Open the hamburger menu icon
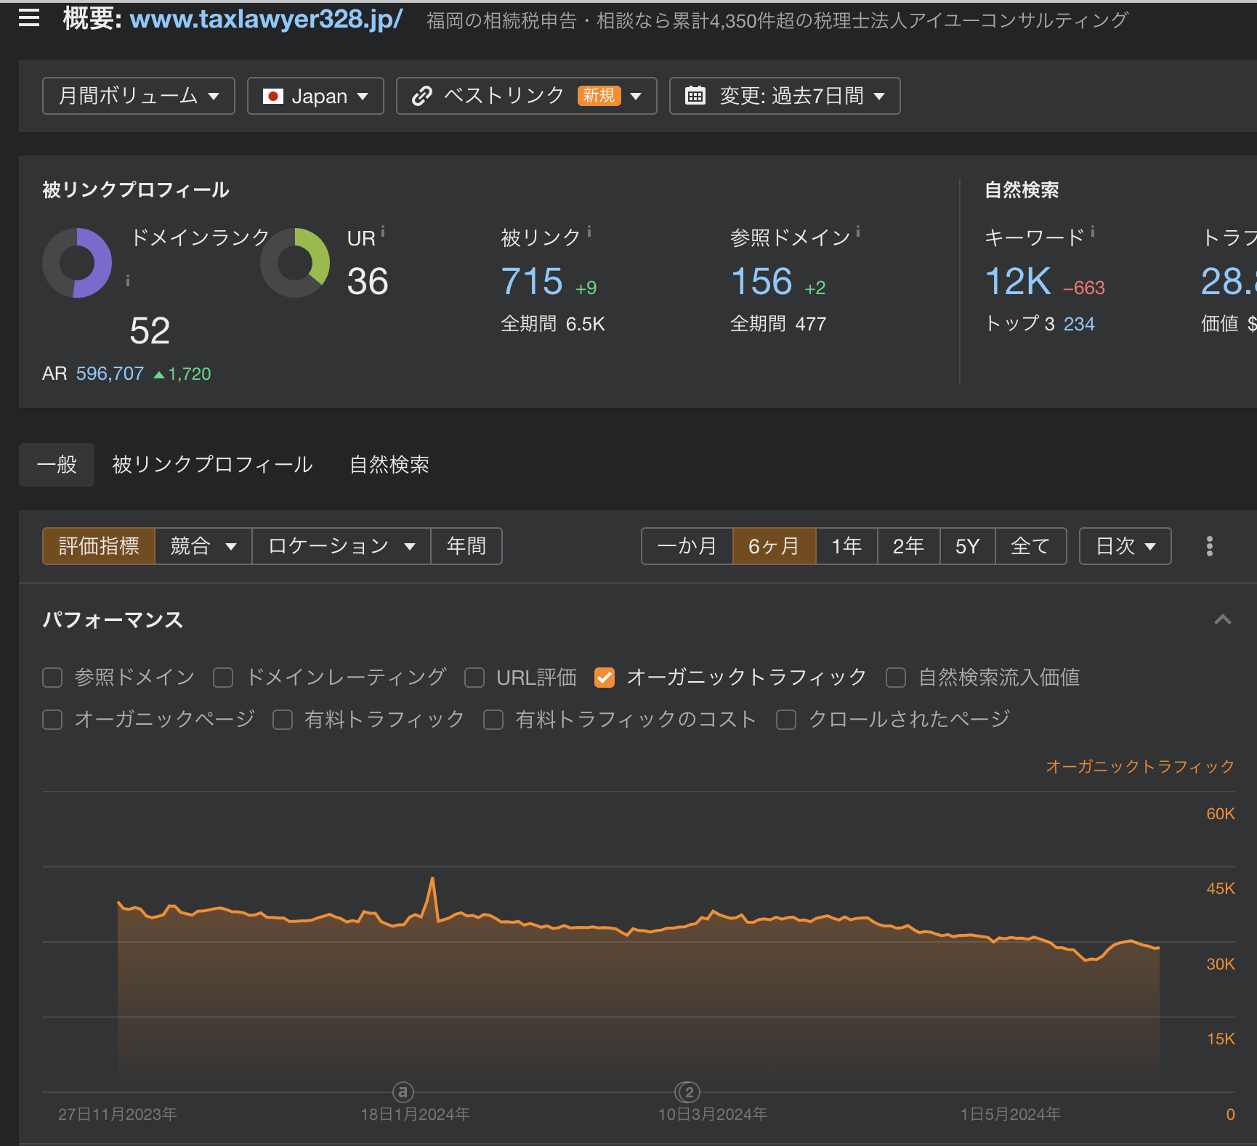 29,18
